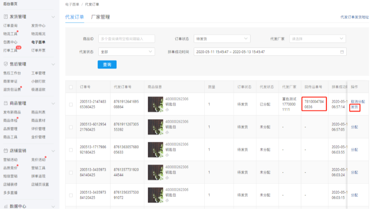Click product thumbnail of first order row
The height and width of the screenshot is (211, 372).
click(x=155, y=104)
